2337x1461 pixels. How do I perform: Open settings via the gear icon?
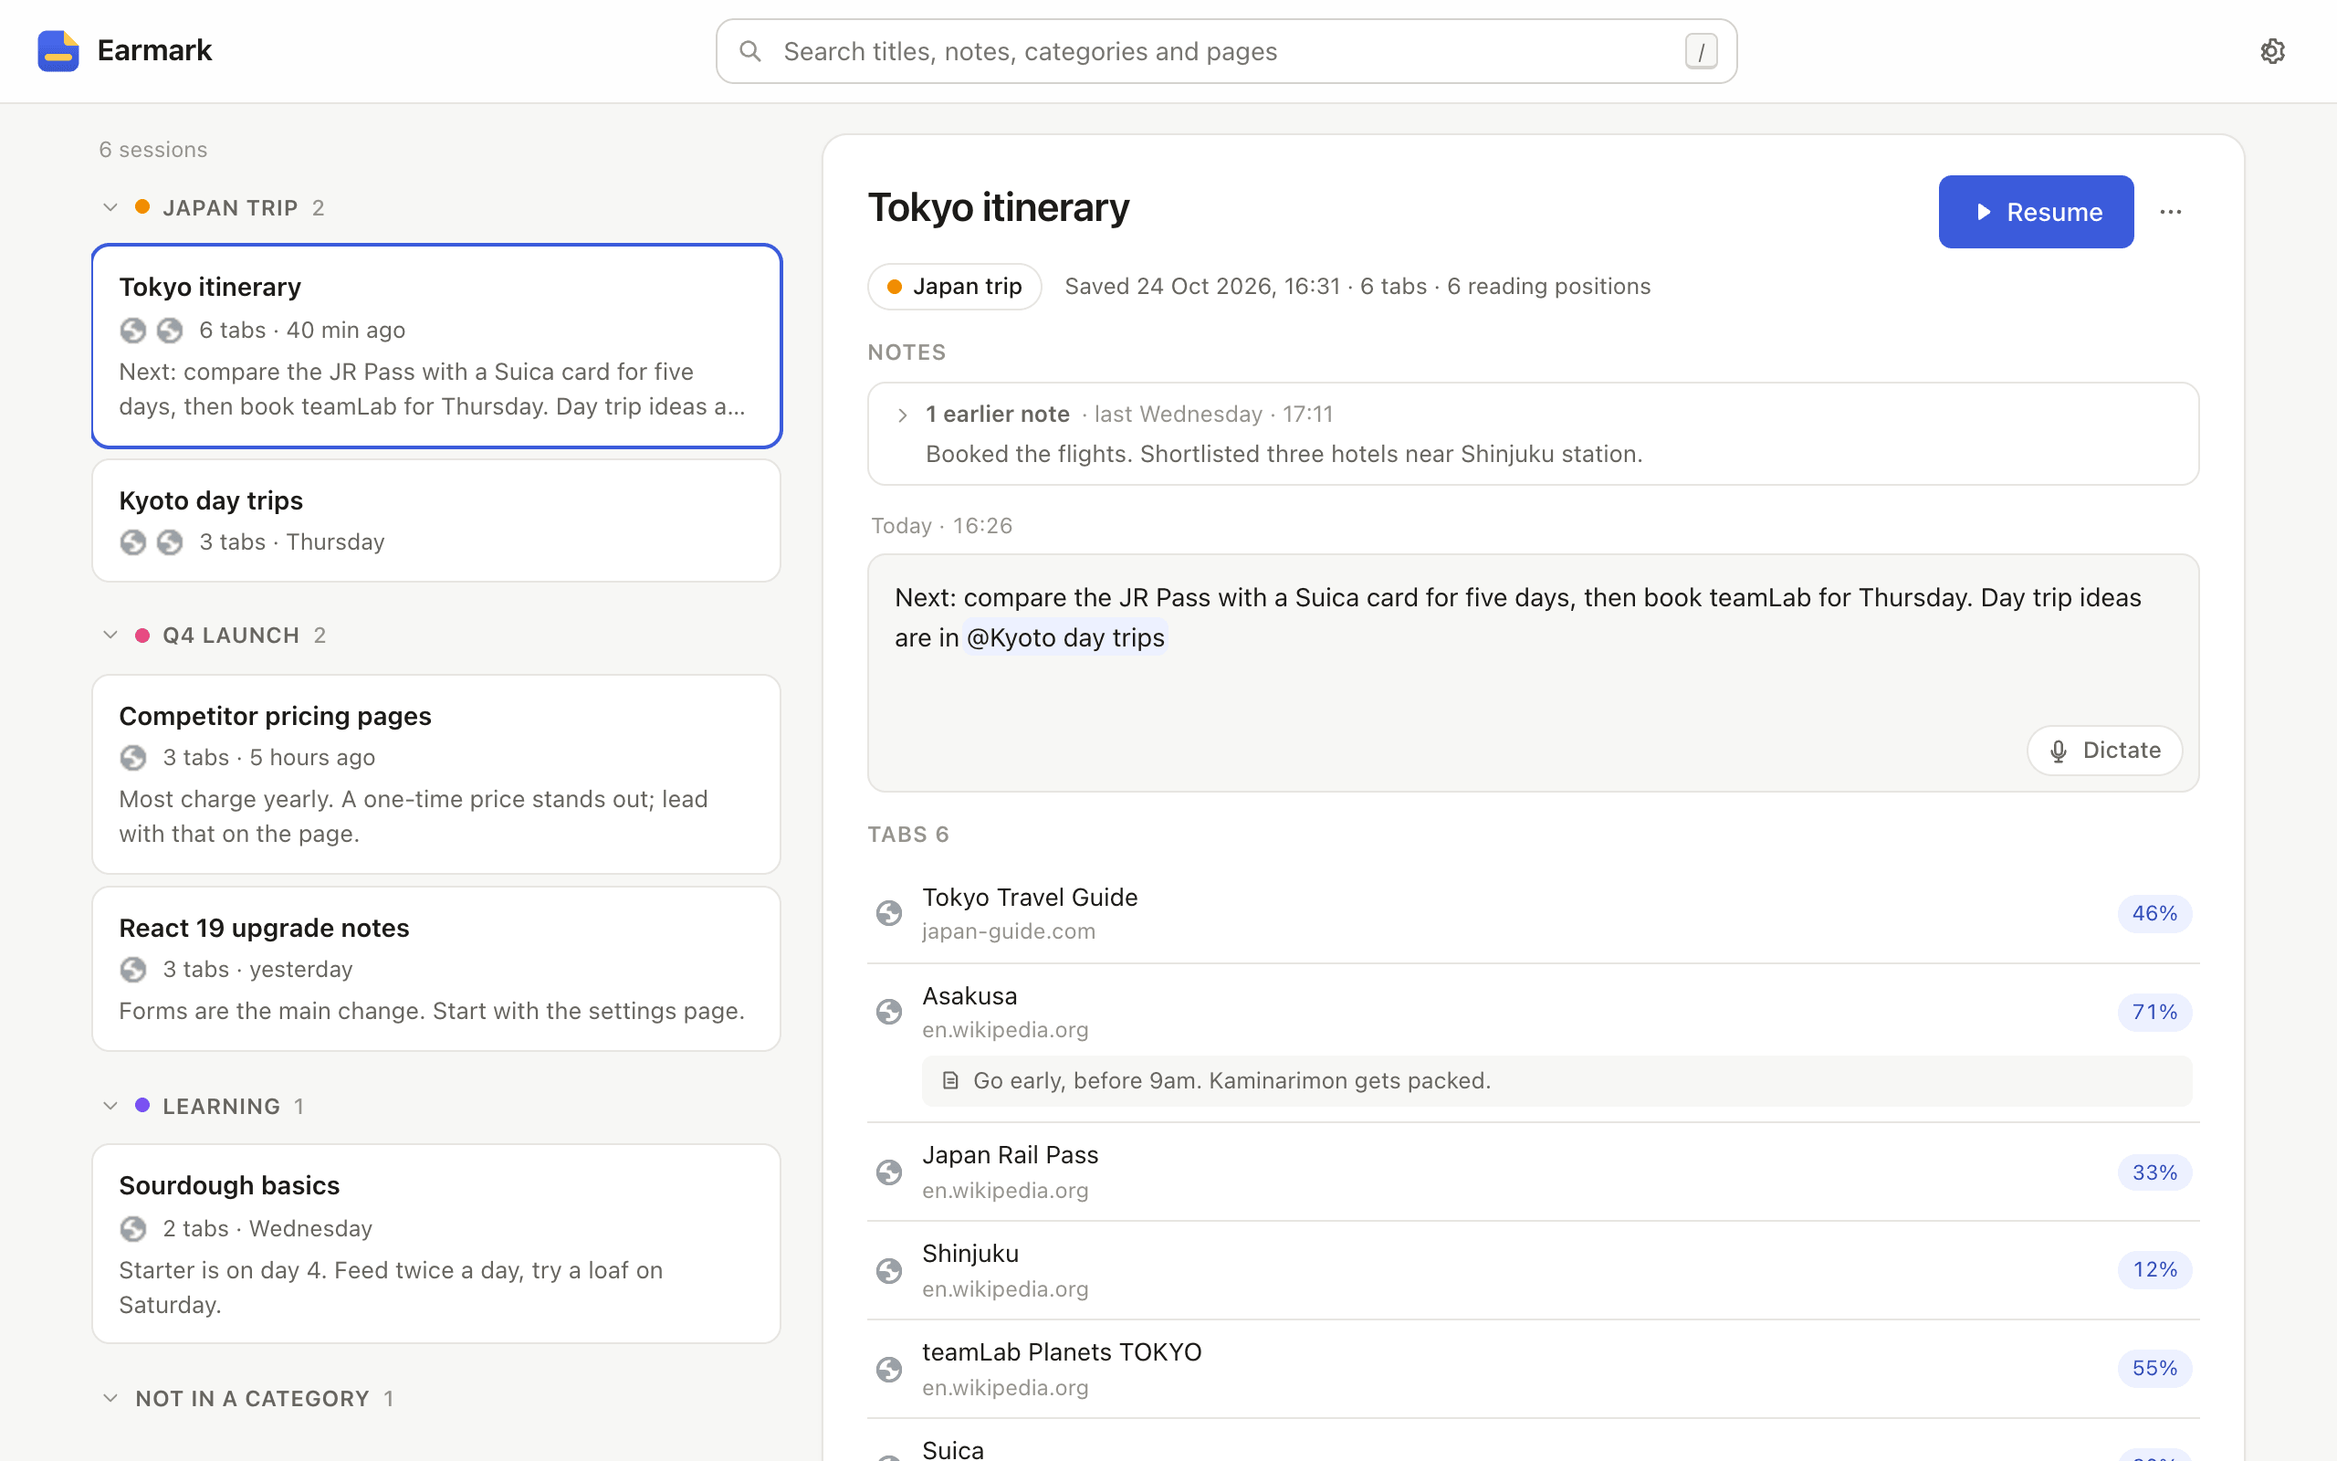click(x=2272, y=51)
